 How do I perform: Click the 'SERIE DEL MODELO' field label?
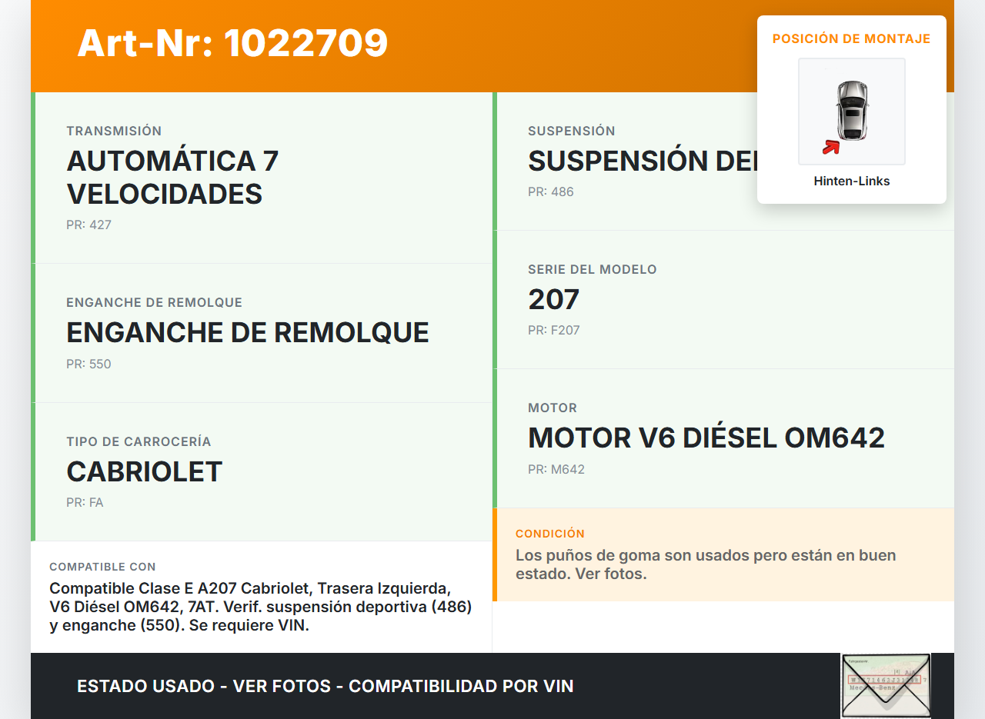tap(593, 269)
